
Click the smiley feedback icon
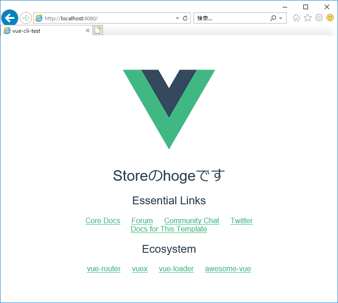click(x=330, y=18)
